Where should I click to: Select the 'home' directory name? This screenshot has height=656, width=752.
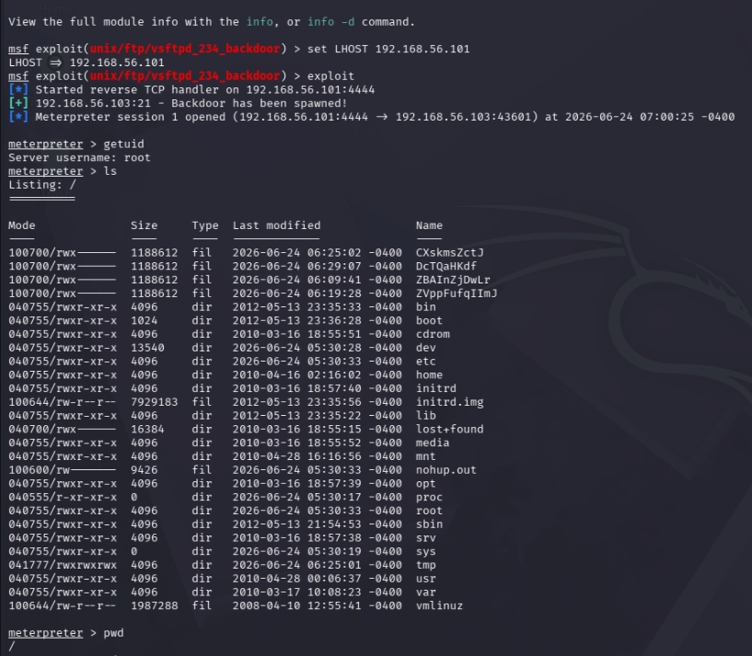point(430,375)
